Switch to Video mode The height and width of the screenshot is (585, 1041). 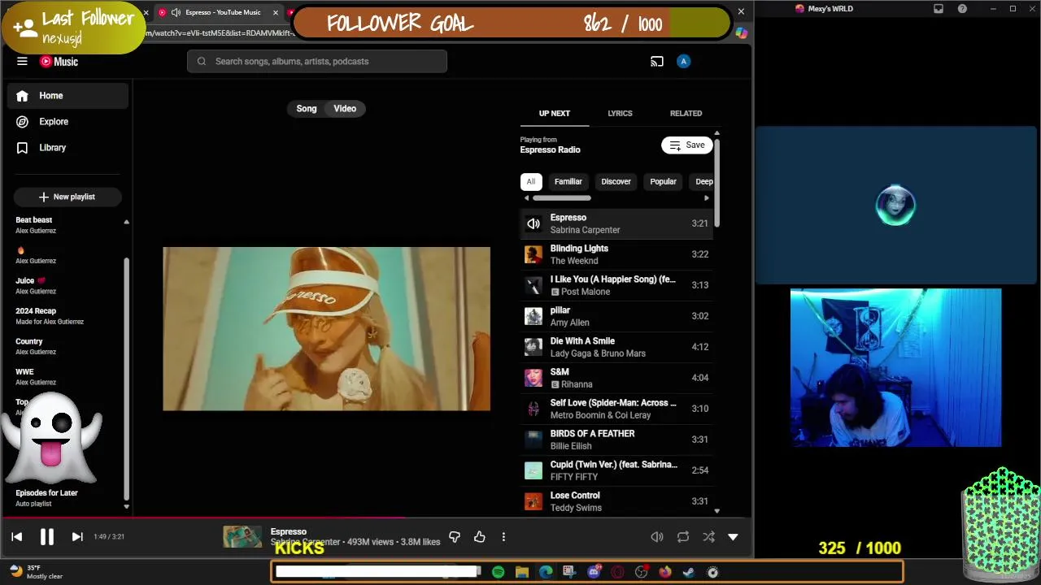[345, 108]
